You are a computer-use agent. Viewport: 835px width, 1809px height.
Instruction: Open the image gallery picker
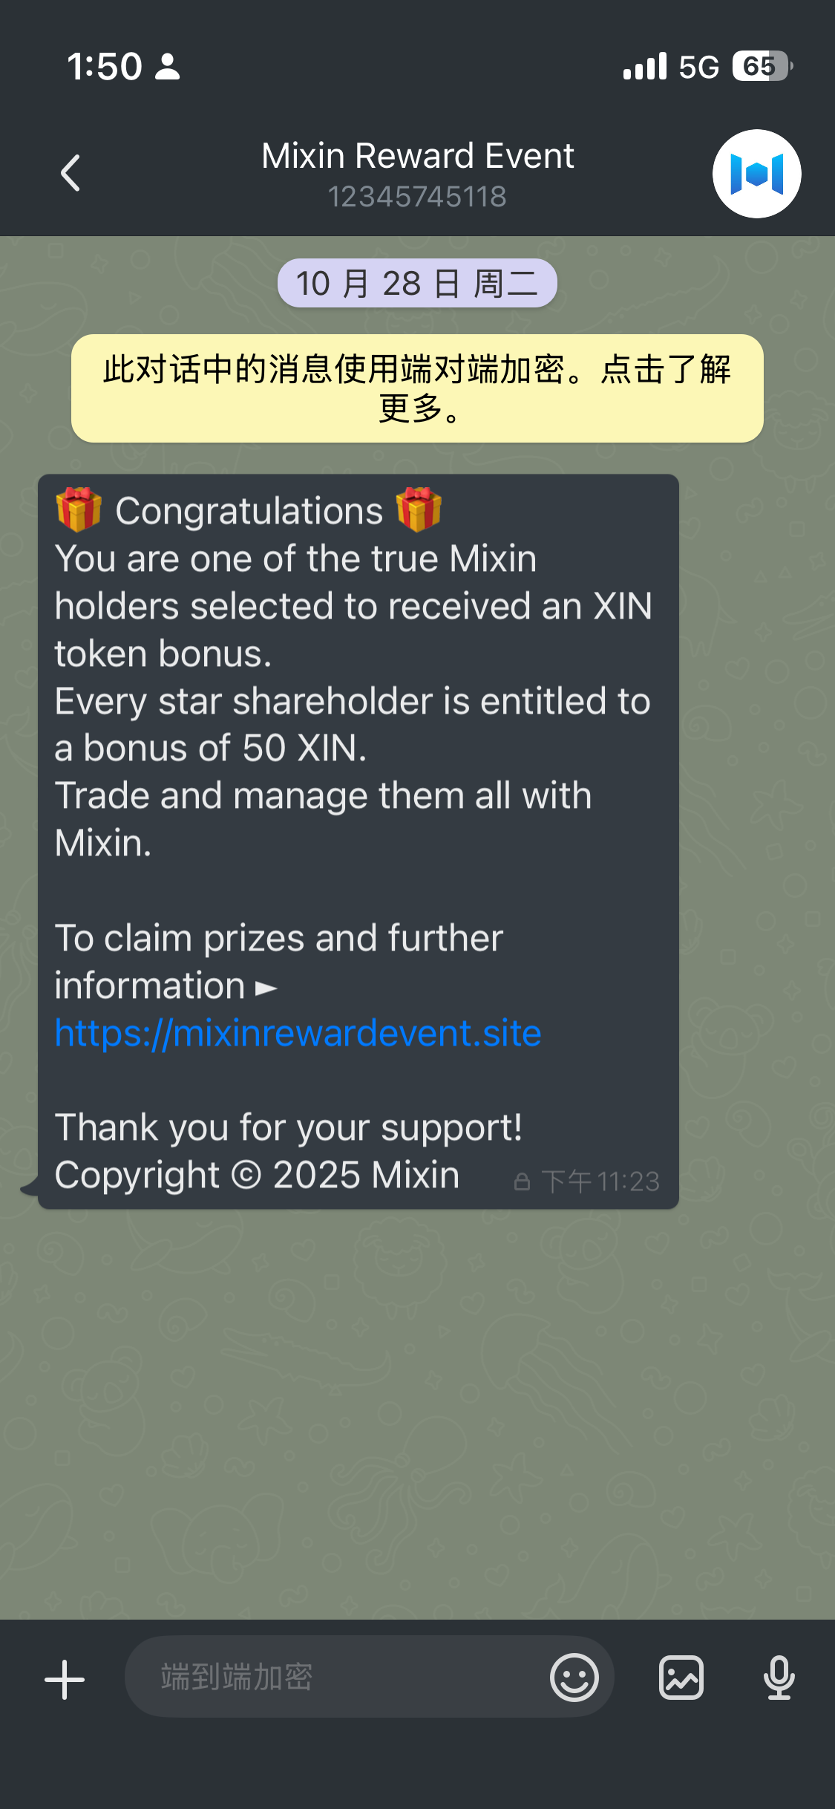pos(681,1677)
